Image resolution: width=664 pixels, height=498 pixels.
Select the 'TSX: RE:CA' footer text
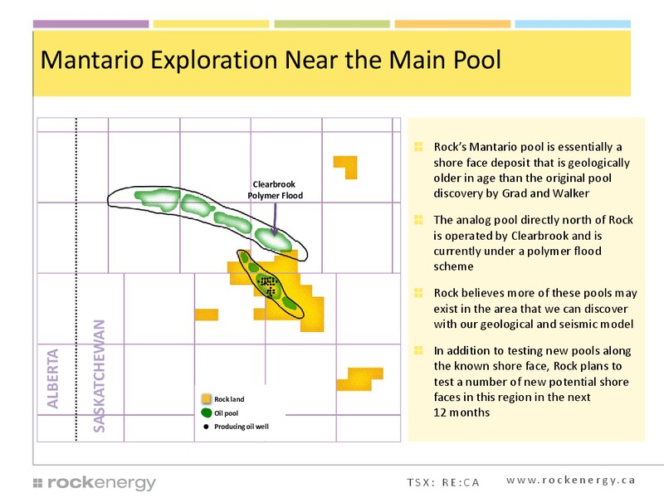(x=443, y=482)
